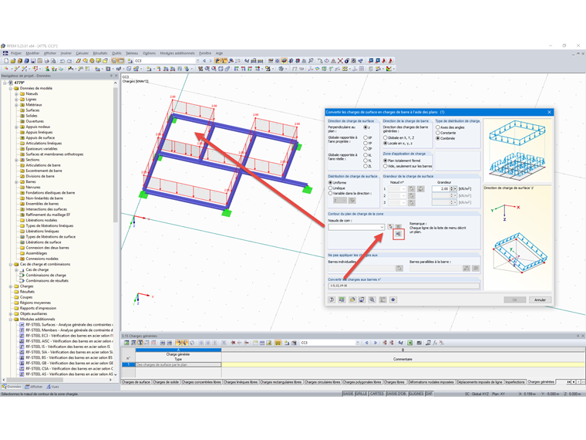
Task: Go to previous load case arrow in toolbar
Action: [x=204, y=61]
